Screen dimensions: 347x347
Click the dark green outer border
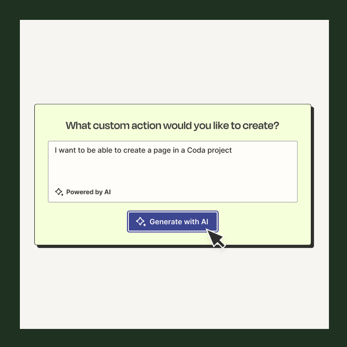(173, 10)
